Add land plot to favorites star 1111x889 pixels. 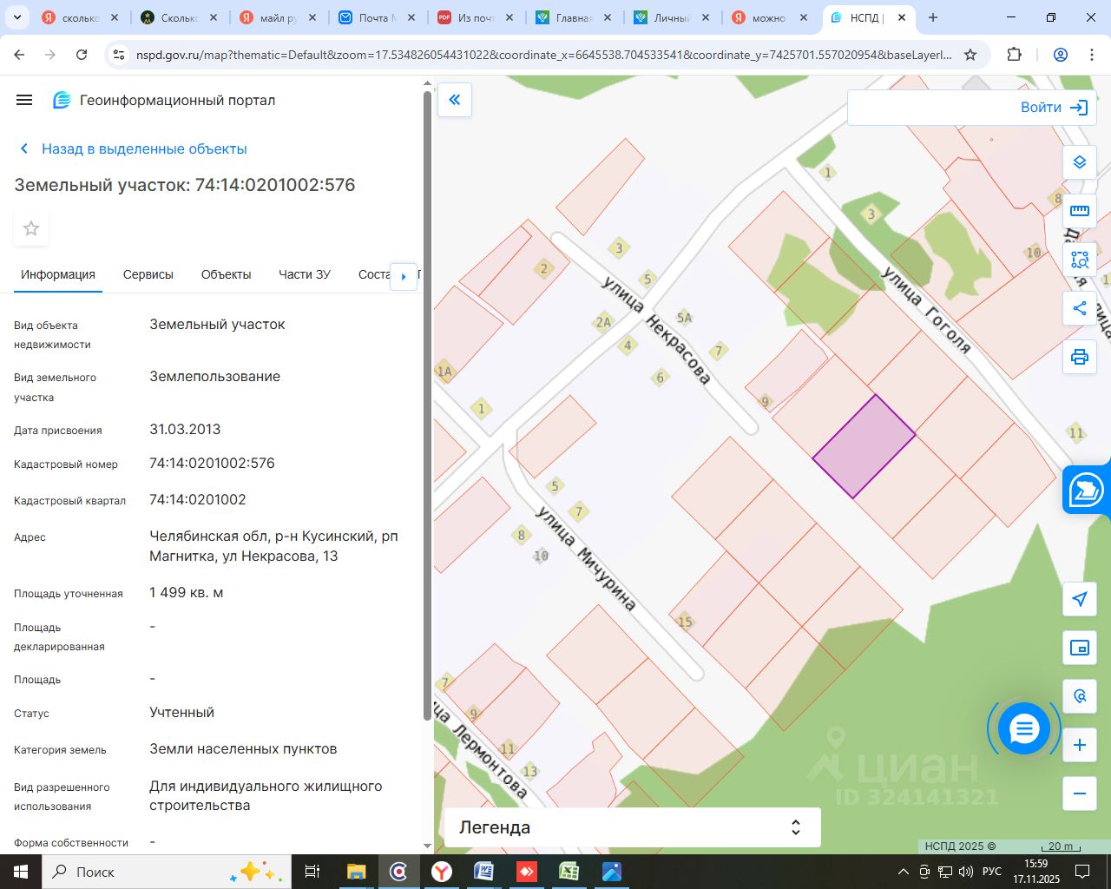pyautogui.click(x=31, y=228)
